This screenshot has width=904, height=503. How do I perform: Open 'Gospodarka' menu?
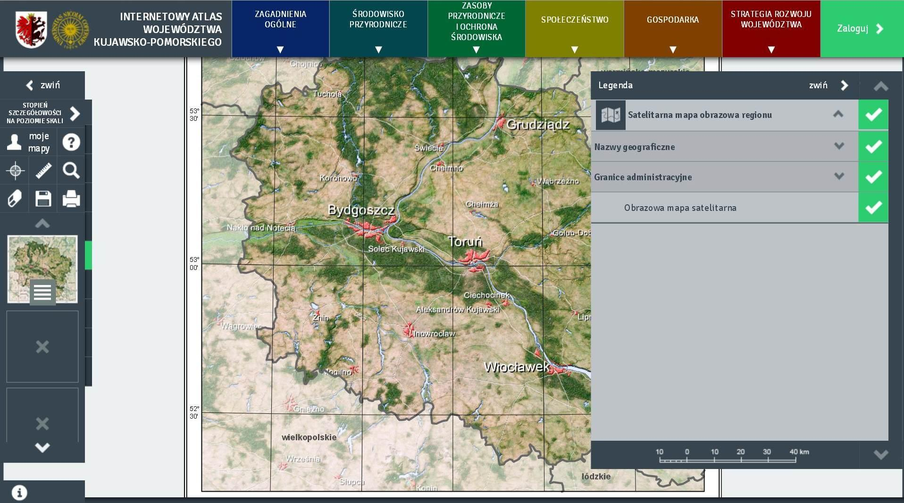673,29
